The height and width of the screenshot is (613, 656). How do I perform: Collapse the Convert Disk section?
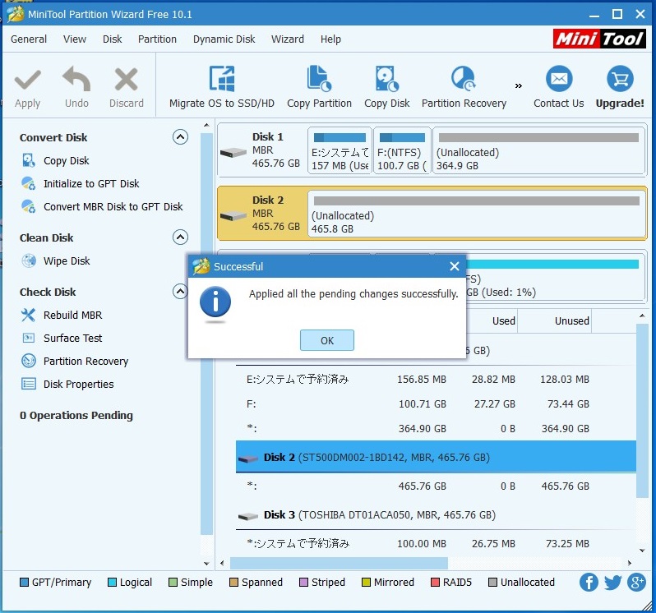[x=180, y=136]
